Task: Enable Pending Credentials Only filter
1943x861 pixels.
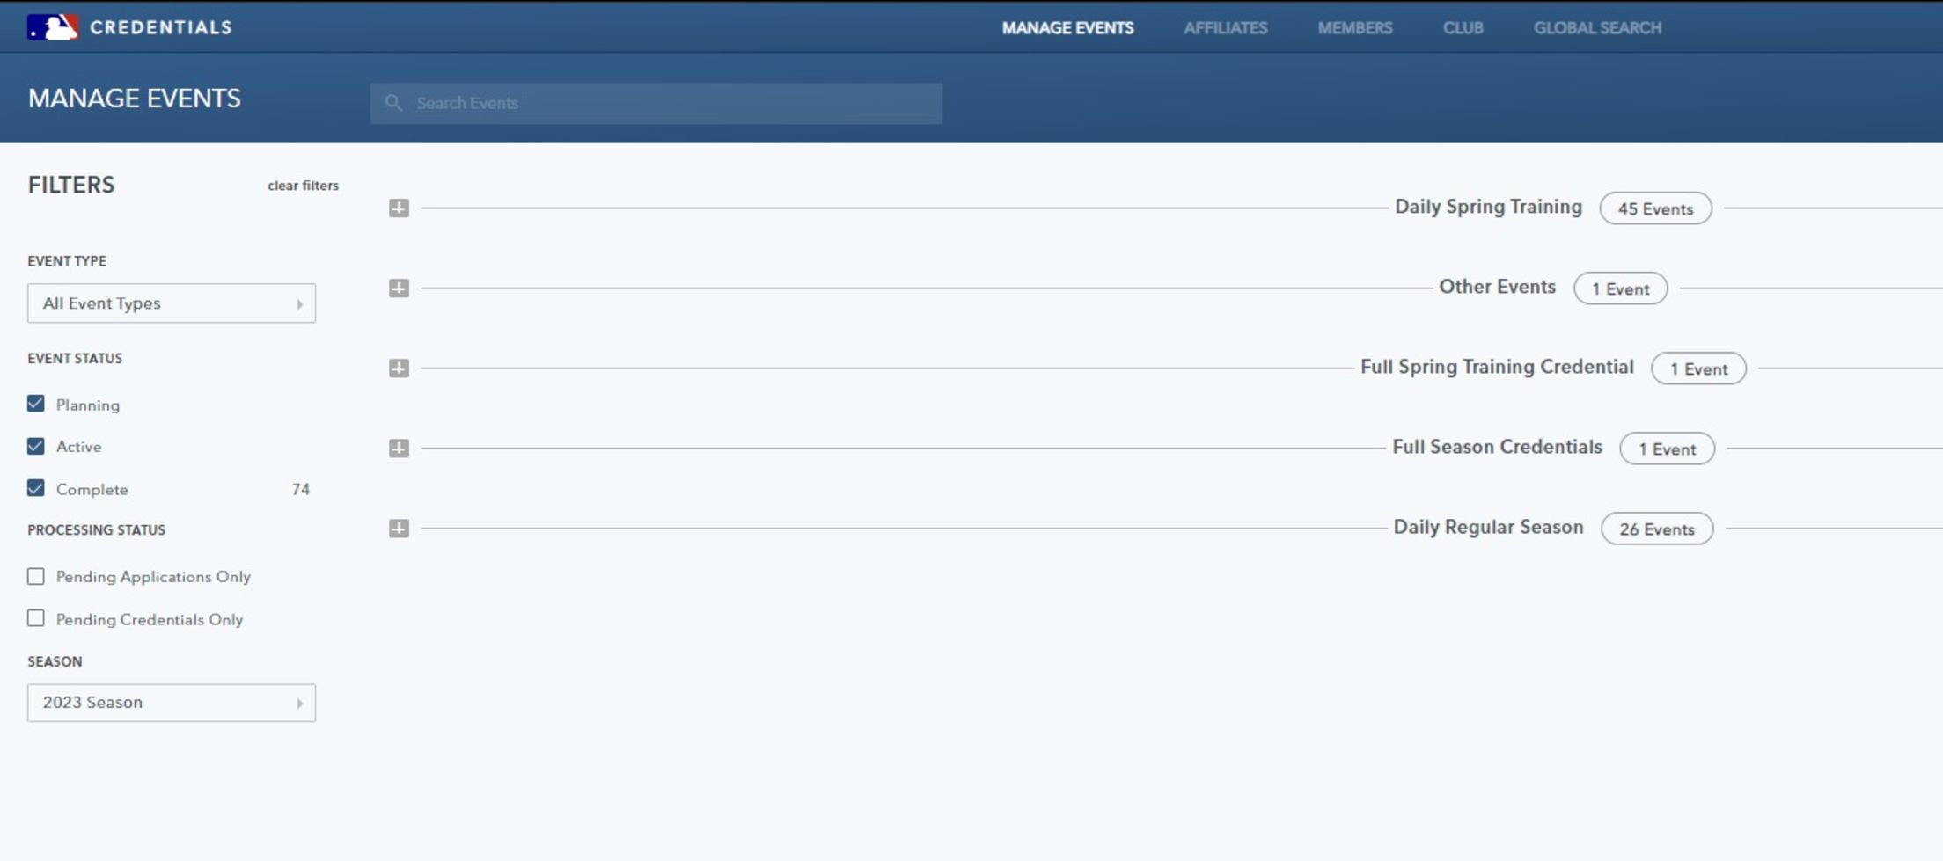Action: click(36, 618)
